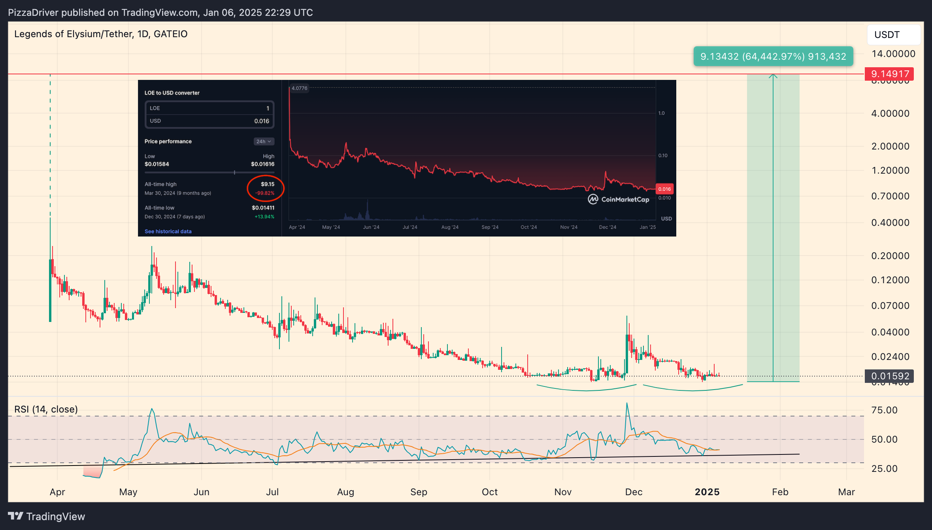The image size is (932, 530).
Task: Click the LOE to USD converter heading
Action: click(172, 93)
